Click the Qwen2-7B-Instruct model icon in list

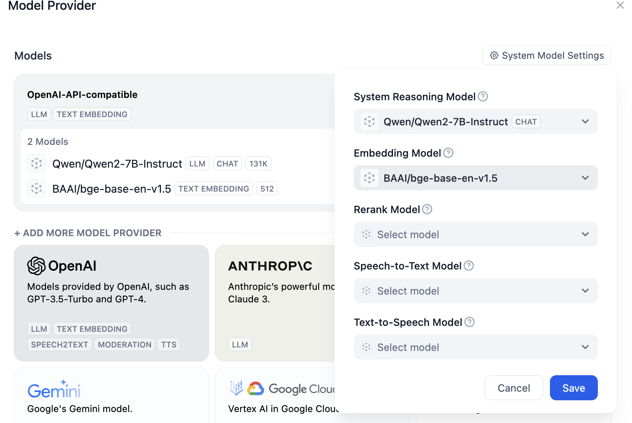[x=37, y=163]
